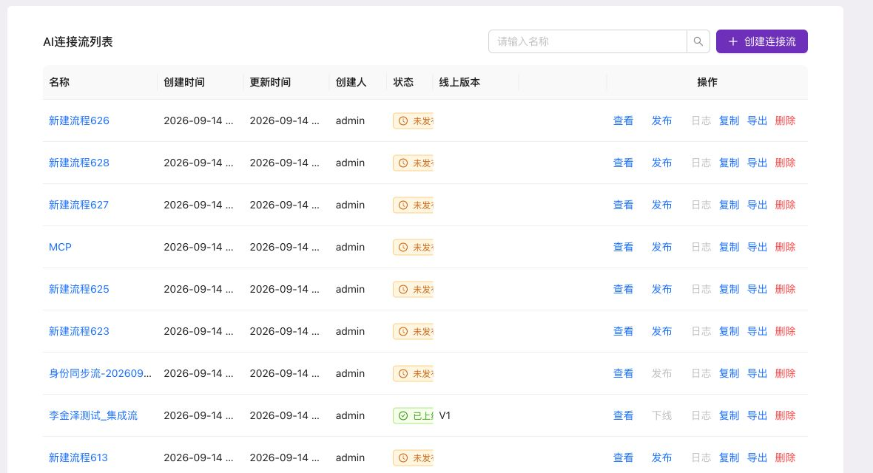This screenshot has width=873, height=473.
Task: Open the 新建流程625 flow link
Action: (79, 290)
